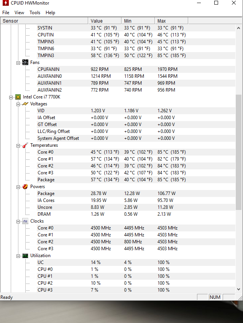Click the Max column header

162,21
